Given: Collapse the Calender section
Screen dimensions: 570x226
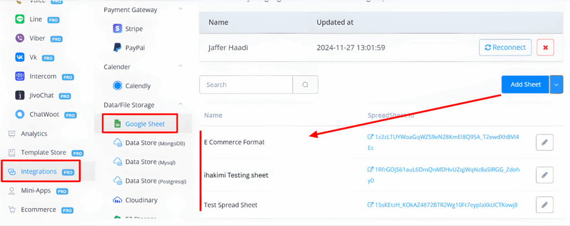Looking at the screenshot, I should 181,67.
